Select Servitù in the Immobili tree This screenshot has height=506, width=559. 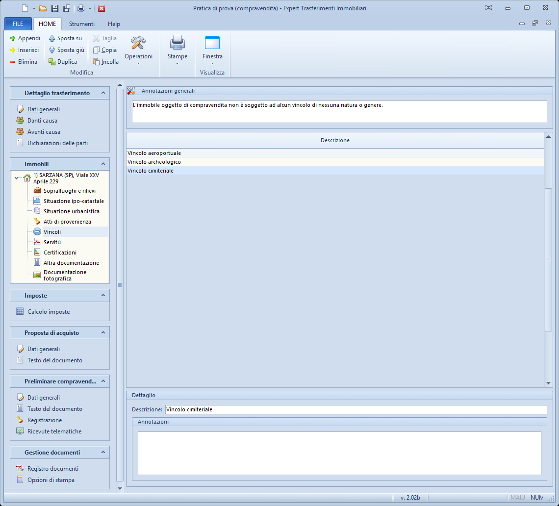(52, 242)
